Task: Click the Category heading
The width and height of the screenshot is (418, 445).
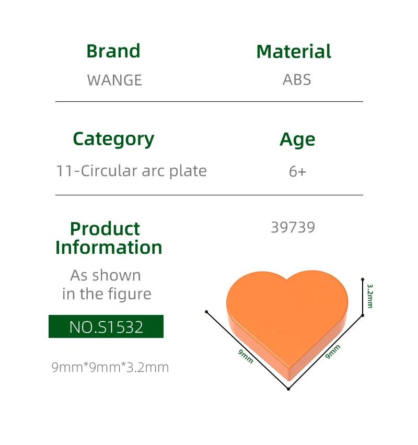Action: (113, 139)
